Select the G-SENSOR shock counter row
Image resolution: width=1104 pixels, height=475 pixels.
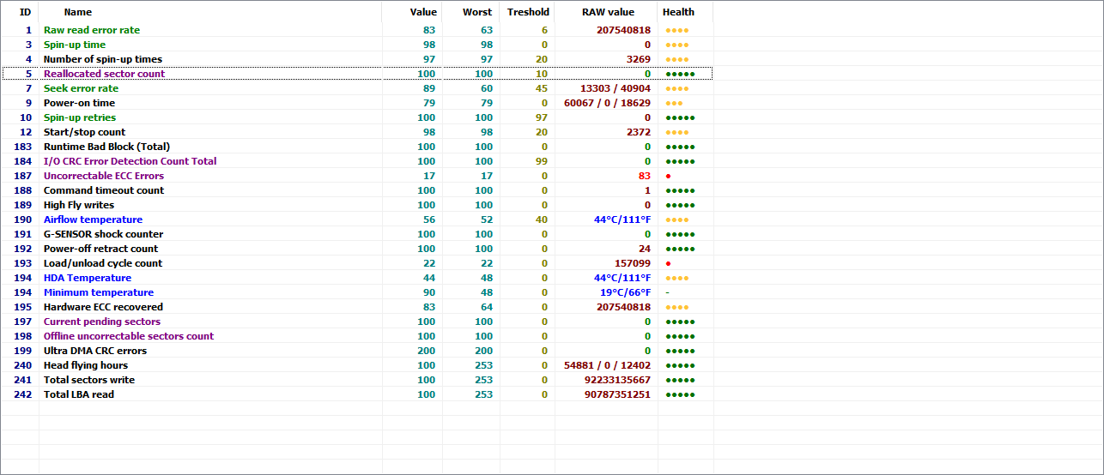point(357,234)
